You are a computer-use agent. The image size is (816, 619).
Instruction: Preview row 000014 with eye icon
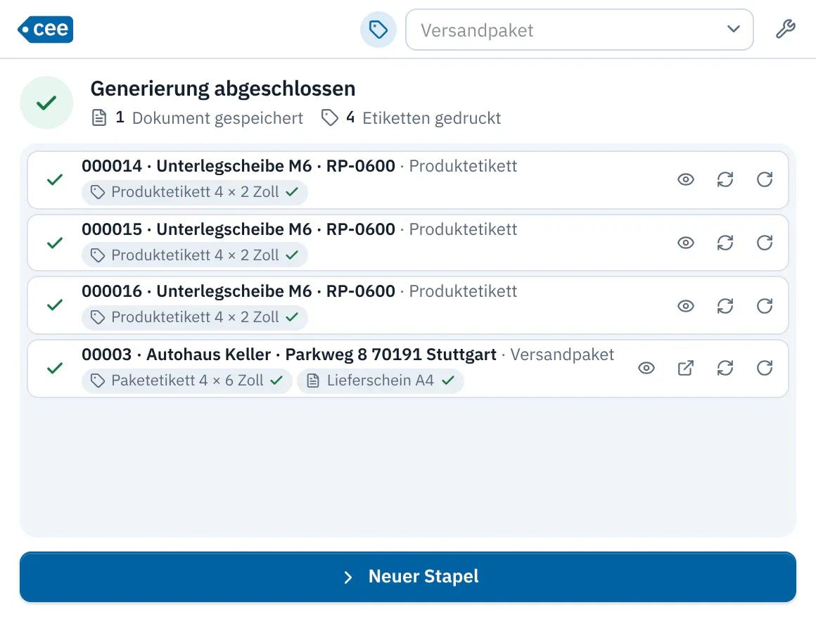(685, 180)
